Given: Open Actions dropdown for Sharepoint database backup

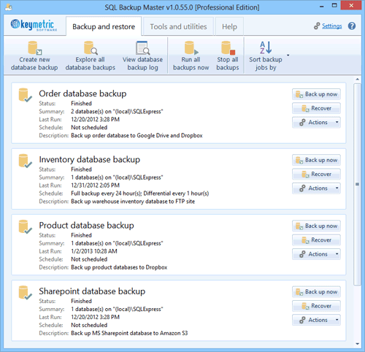Looking at the screenshot, I should [316, 320].
